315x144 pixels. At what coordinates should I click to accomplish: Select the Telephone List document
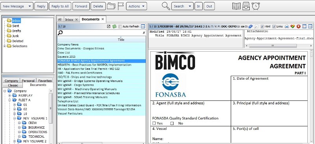point(102,101)
